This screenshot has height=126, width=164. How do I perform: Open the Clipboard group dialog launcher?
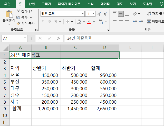tap(36, 30)
